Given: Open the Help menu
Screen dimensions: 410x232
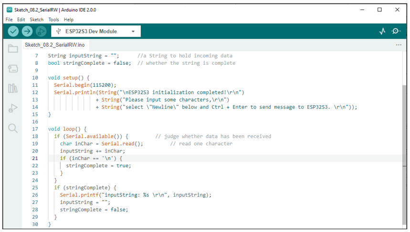Looking at the screenshot, I should tap(69, 20).
